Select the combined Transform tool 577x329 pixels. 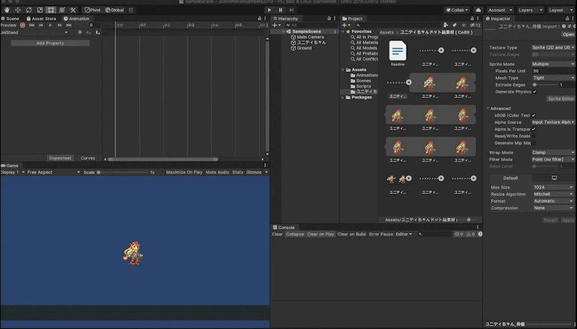62,10
